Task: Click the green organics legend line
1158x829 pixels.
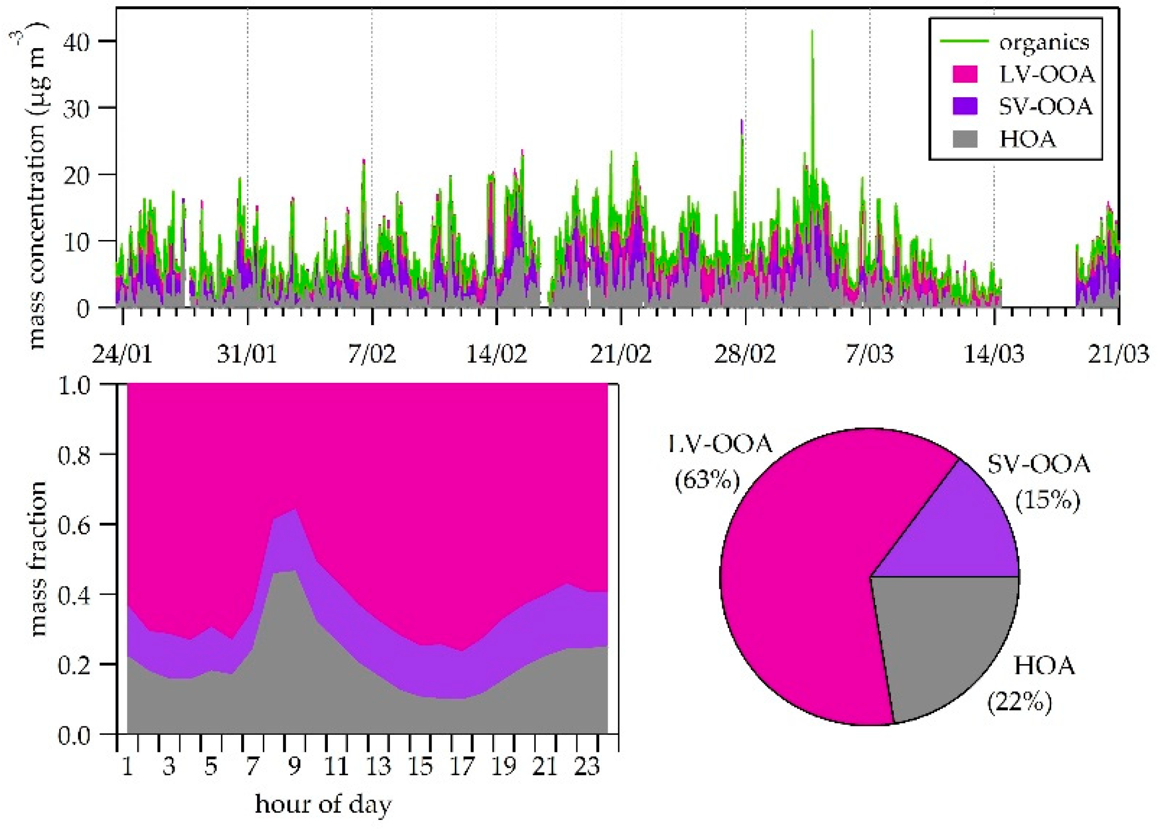Action: tap(963, 41)
